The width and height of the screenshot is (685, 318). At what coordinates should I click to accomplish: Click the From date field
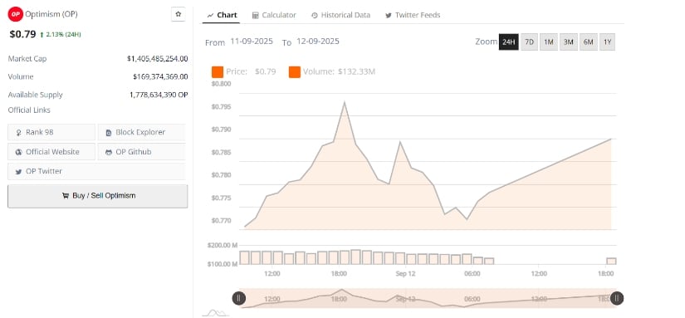(x=252, y=42)
